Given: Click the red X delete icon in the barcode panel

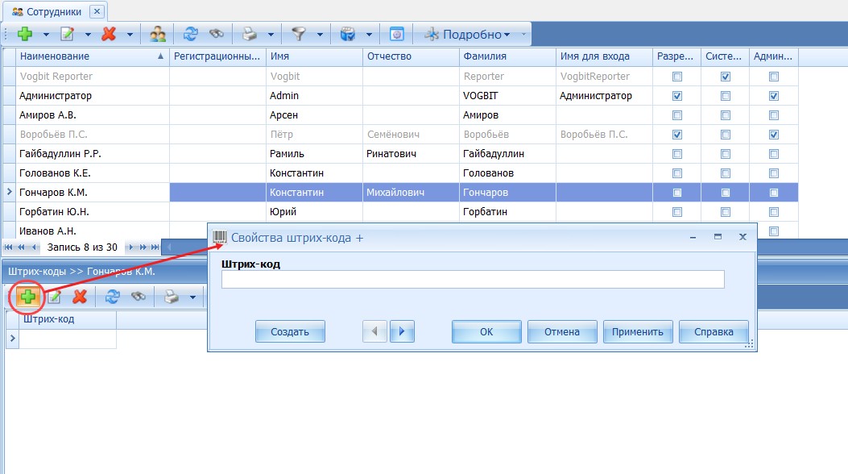Looking at the screenshot, I should tap(80, 297).
